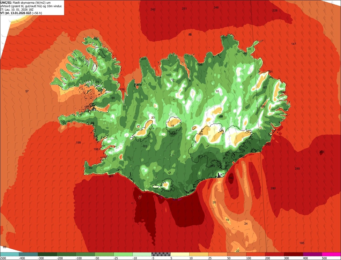Click the map value 251
The width and height of the screenshot is (341, 260).
(x=184, y=9)
